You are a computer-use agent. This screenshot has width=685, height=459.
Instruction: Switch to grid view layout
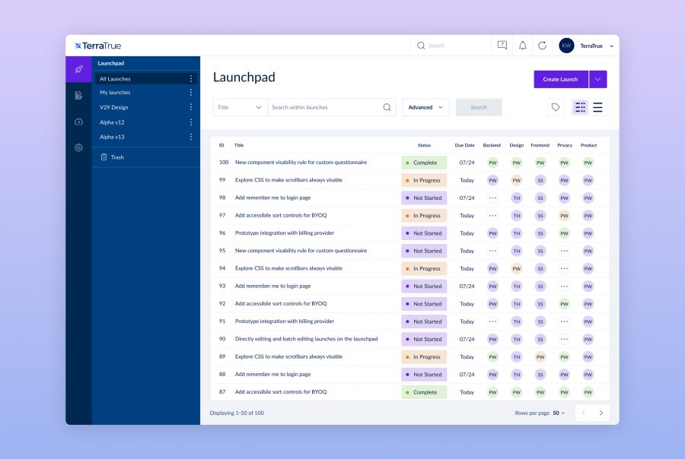click(580, 107)
